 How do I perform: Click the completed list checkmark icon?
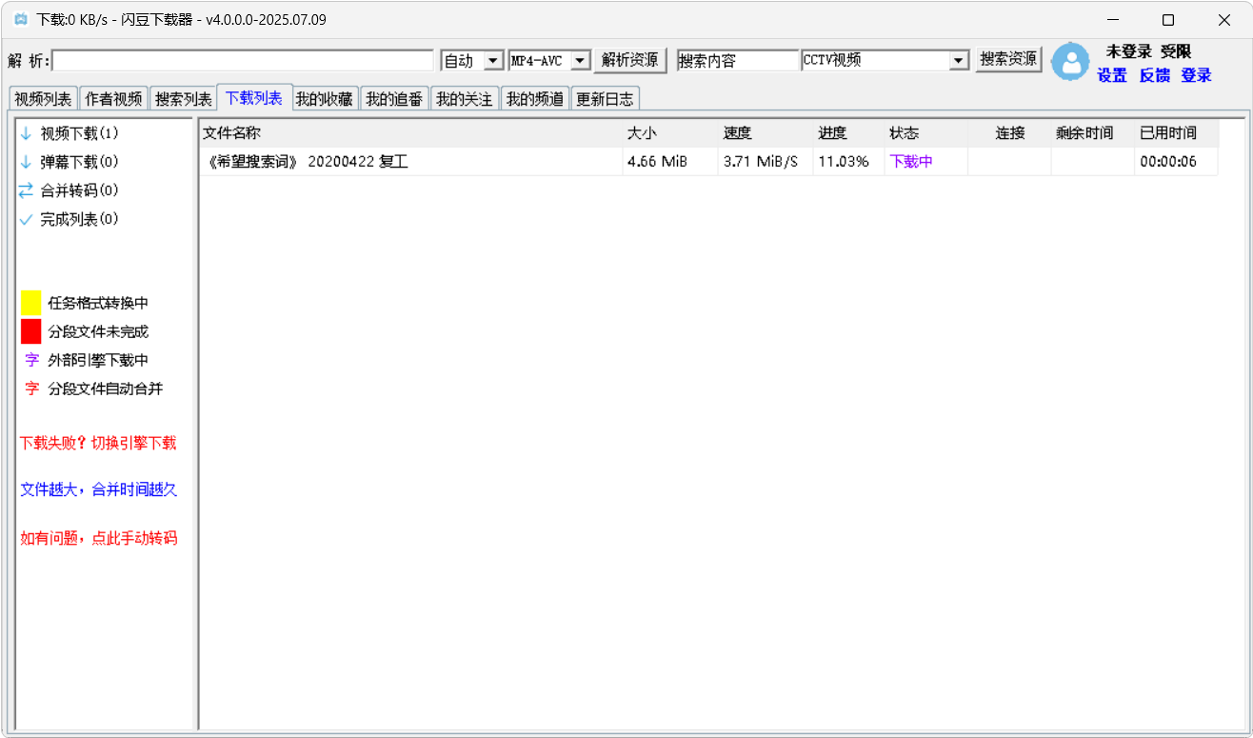point(26,220)
